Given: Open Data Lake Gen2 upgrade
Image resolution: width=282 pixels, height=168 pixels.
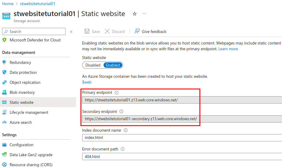Looking at the screenshot, I should [x=31, y=155].
